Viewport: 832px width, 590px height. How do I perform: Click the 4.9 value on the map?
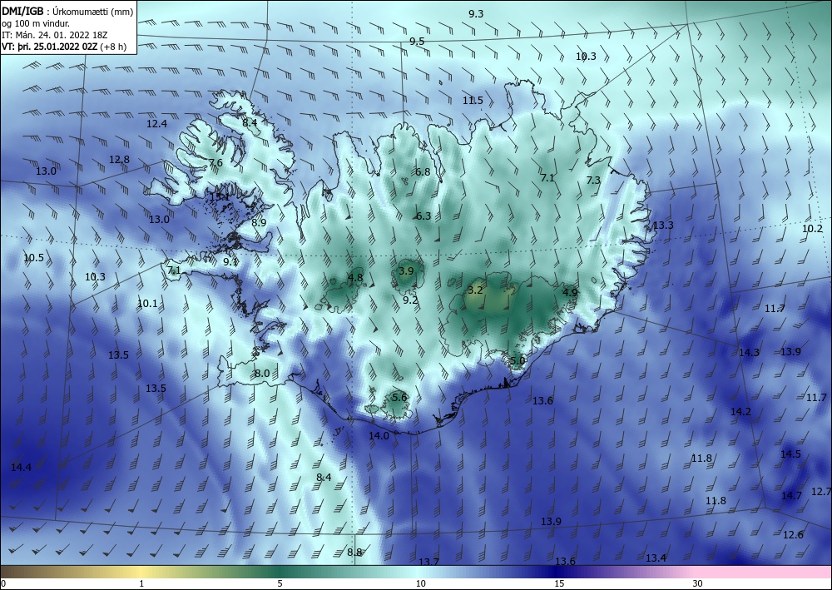pos(570,292)
